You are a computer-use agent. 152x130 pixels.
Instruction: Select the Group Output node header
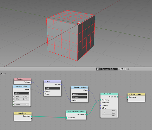point(136,94)
